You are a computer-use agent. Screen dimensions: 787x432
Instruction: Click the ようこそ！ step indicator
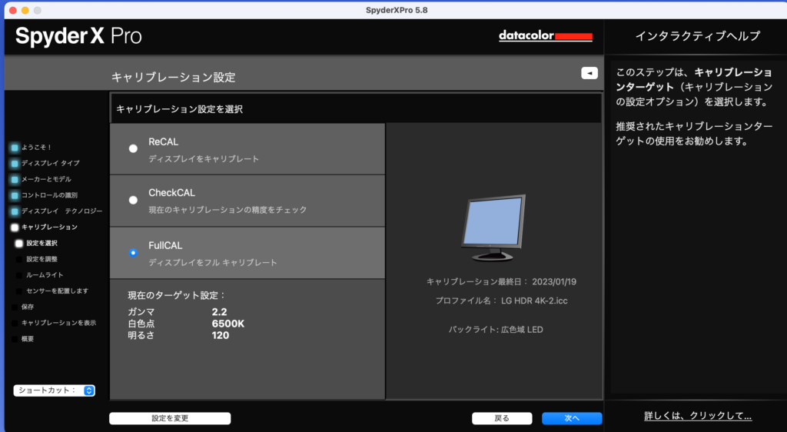(x=15, y=148)
